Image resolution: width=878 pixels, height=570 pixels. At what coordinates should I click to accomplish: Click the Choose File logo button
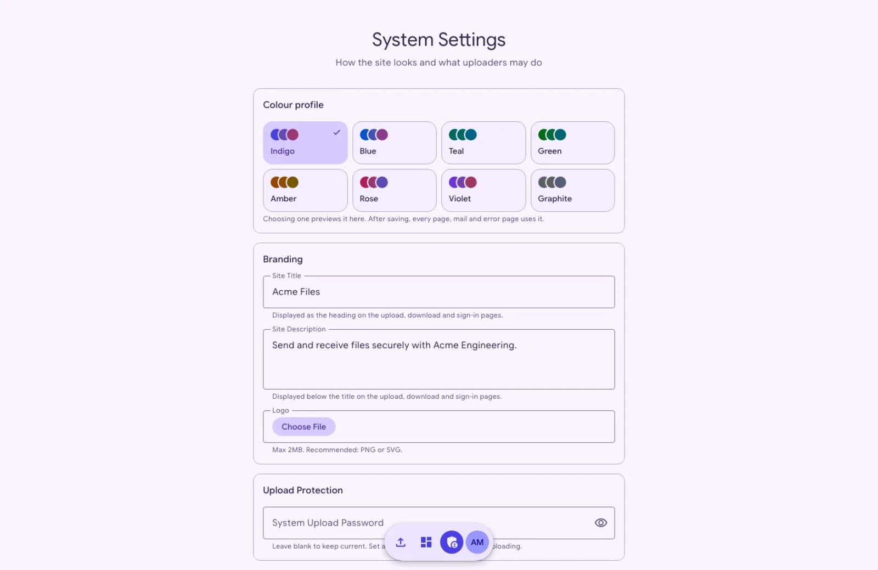click(x=304, y=427)
